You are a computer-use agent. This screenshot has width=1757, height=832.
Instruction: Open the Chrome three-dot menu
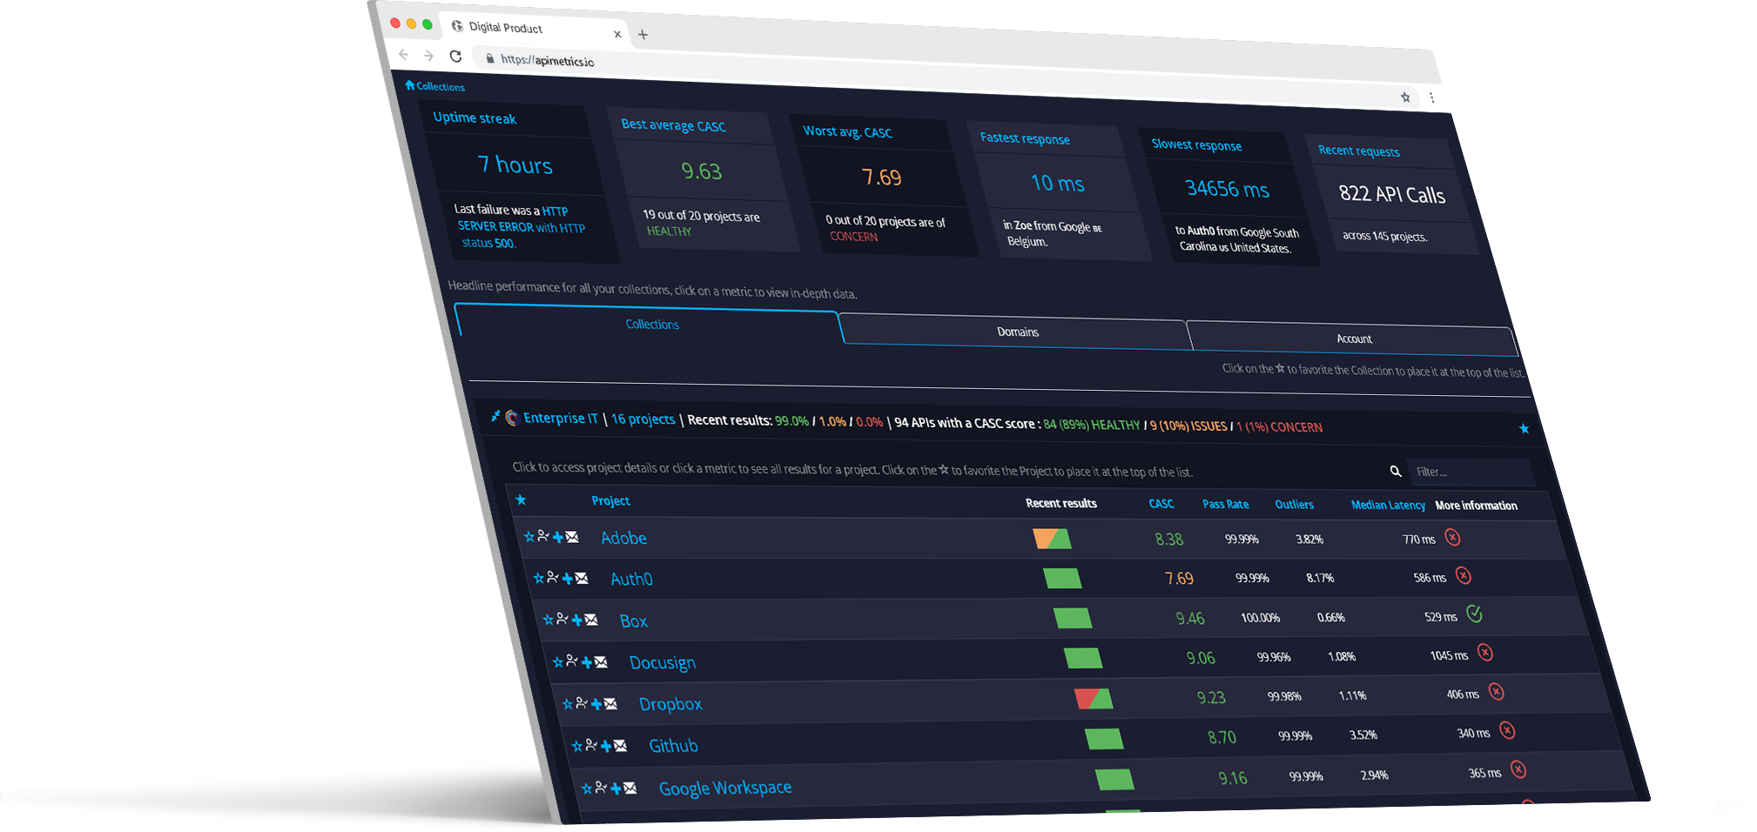point(1433,98)
